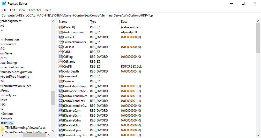
Task: Click the AudioEnumerat... string value icon
Action: tap(61, 32)
